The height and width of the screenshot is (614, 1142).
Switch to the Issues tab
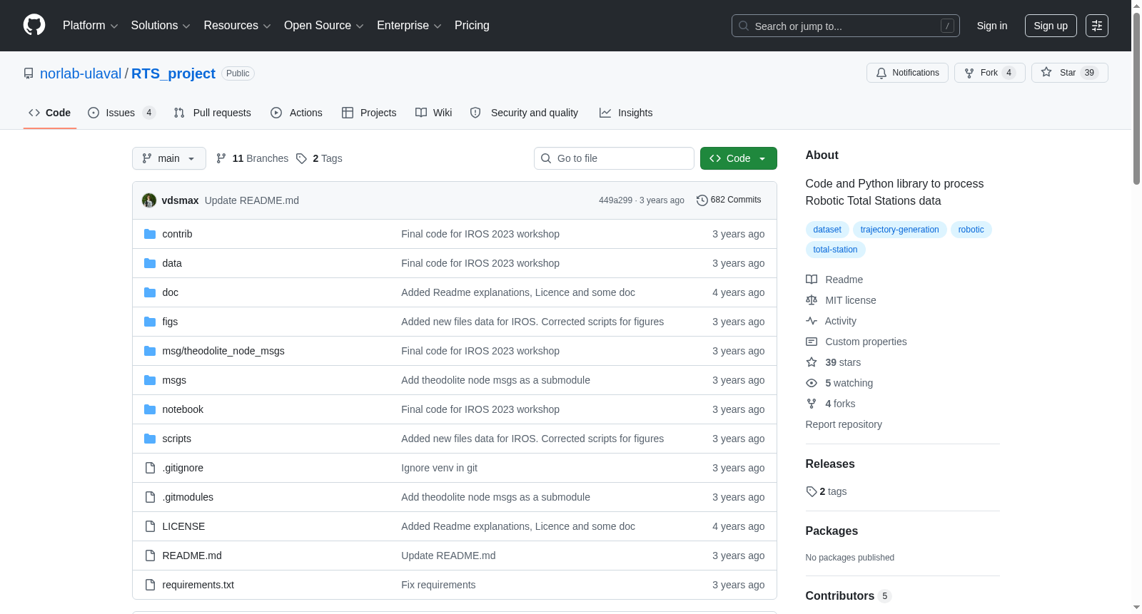(121, 113)
